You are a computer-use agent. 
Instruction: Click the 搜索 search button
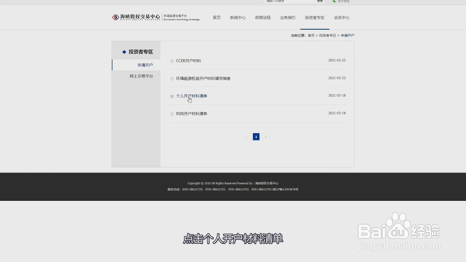[320, 1]
